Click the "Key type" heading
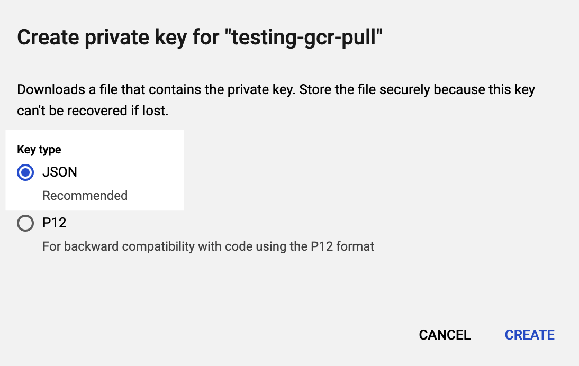Screen dimensions: 579x366 (x=39, y=150)
